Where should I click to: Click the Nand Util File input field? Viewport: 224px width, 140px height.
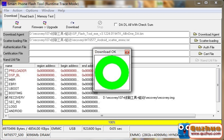click(x=109, y=60)
